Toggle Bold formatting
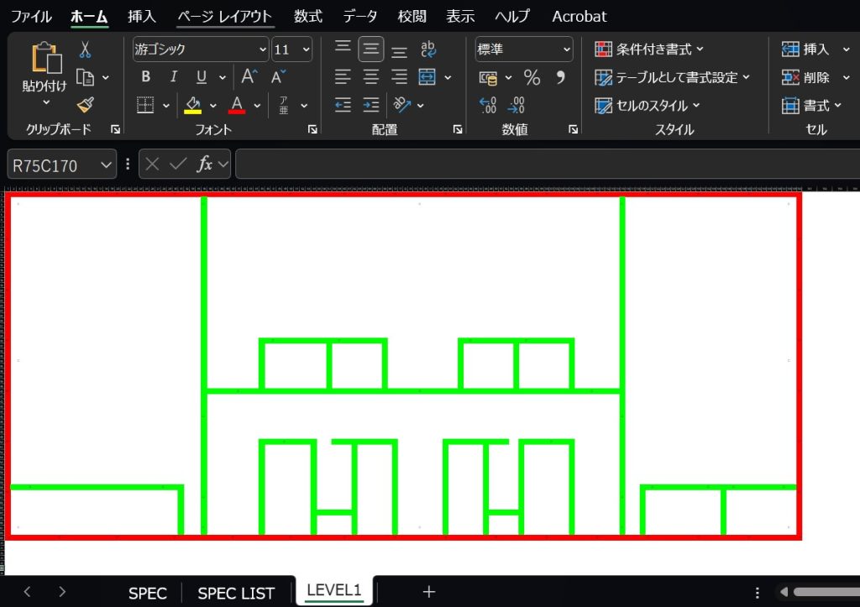Image resolution: width=860 pixels, height=607 pixels. (x=146, y=77)
